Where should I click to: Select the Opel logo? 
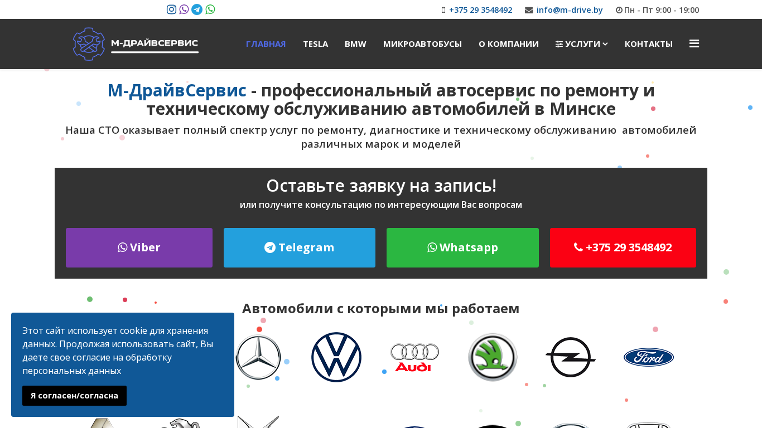[x=571, y=357]
